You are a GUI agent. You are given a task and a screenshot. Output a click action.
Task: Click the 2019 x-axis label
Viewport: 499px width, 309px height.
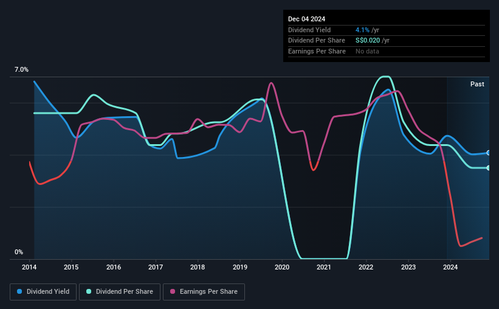[240, 267]
